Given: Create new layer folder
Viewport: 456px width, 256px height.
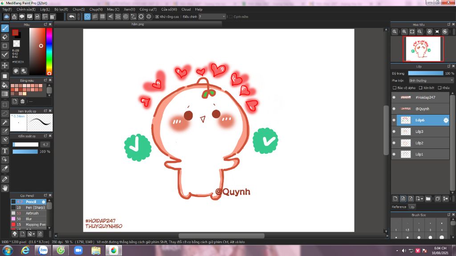Looking at the screenshot, I should tap(428, 199).
